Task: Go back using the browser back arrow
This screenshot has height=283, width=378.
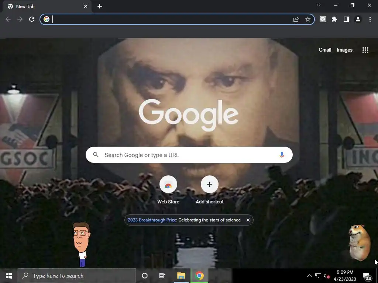Action: coord(8,19)
